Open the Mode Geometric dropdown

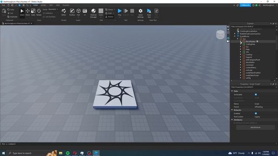[x=53, y=10]
